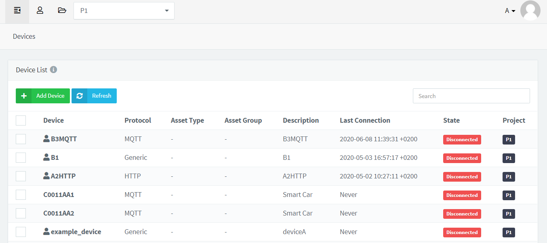Click the Devices breadcrumb item

24,36
